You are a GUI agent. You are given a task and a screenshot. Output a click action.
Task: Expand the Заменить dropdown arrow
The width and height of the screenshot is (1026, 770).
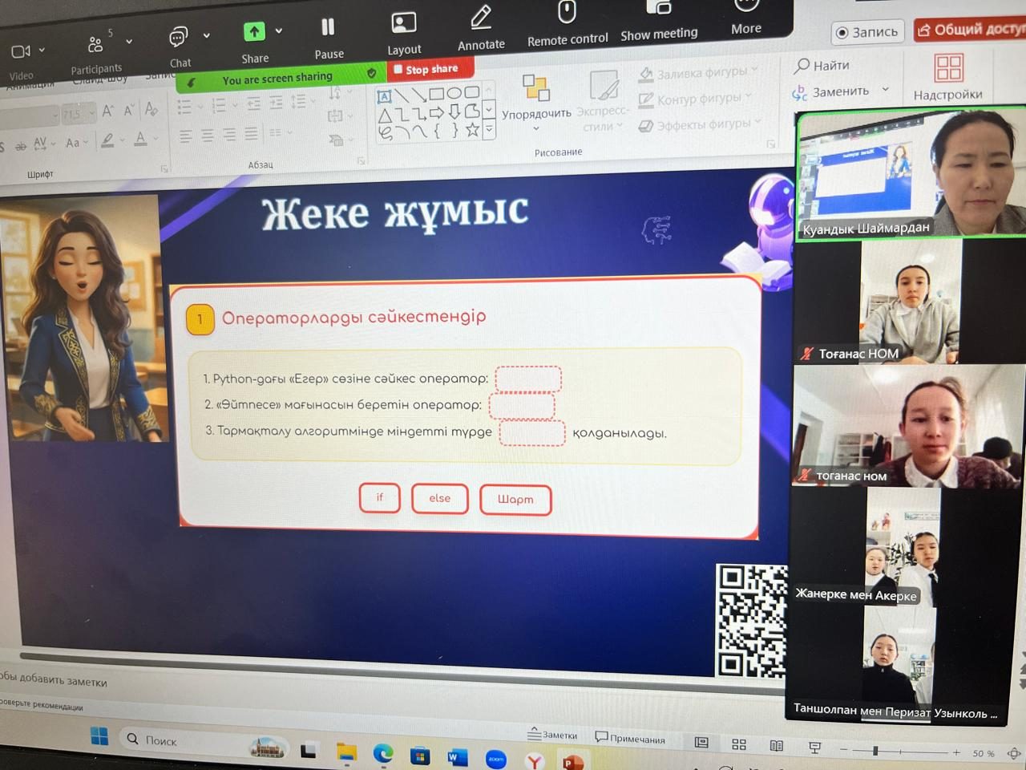[886, 89]
